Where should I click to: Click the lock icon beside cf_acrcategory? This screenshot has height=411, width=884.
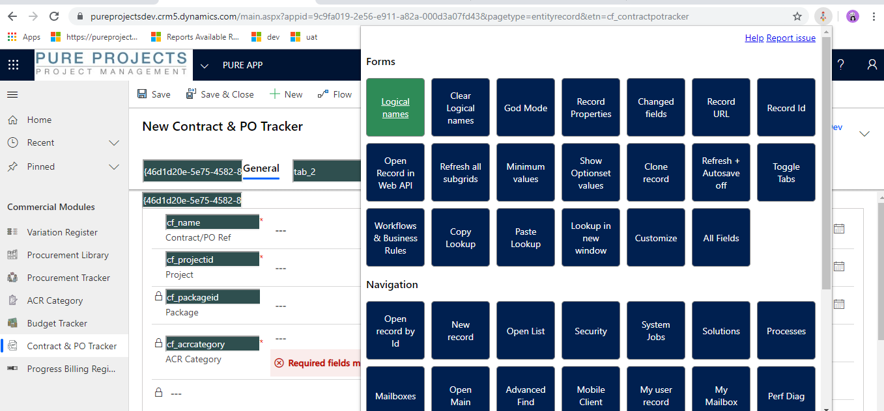158,343
